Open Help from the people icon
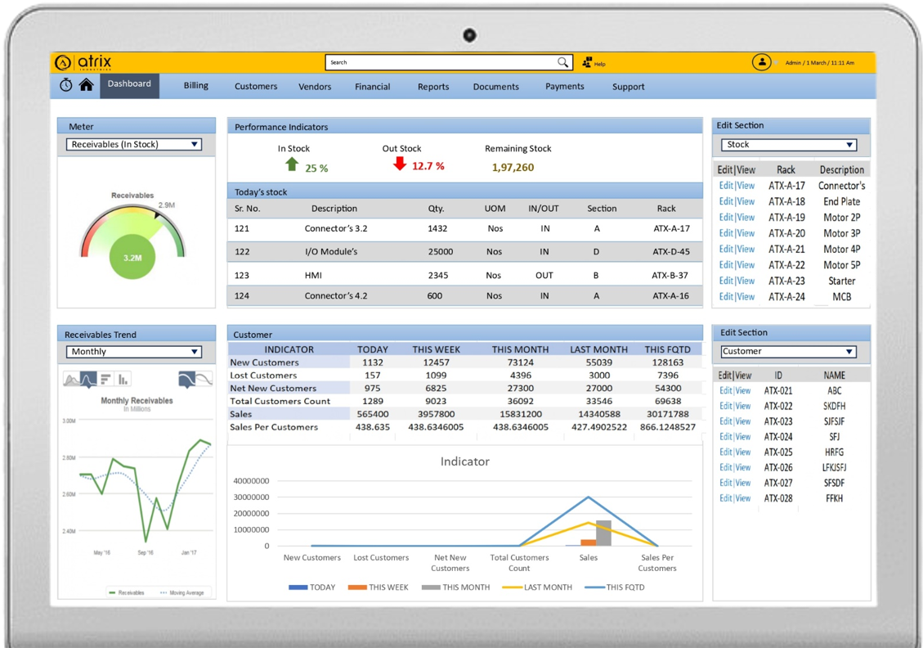This screenshot has width=923, height=648. tap(587, 62)
